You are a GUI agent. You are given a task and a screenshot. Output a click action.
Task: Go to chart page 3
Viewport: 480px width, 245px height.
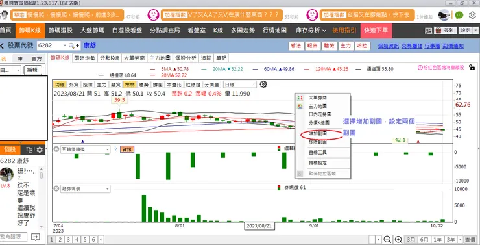pos(69,240)
